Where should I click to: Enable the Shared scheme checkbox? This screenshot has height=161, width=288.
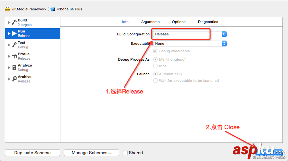[x=125, y=153]
